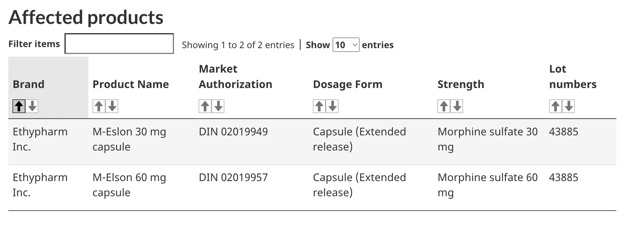The image size is (638, 226).
Task: Sort Strength column ascending
Action: [444, 106]
